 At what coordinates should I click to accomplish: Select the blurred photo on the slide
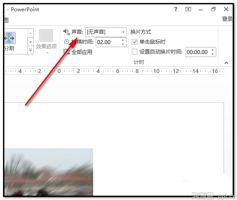49,172
